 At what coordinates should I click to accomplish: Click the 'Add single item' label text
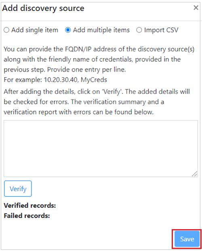click(x=35, y=30)
